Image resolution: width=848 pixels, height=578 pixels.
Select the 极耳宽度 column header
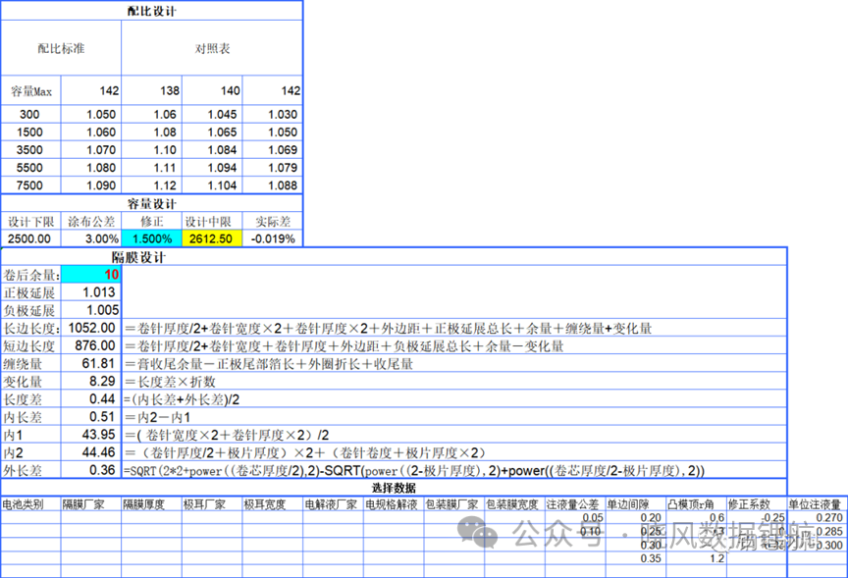pyautogui.click(x=273, y=504)
